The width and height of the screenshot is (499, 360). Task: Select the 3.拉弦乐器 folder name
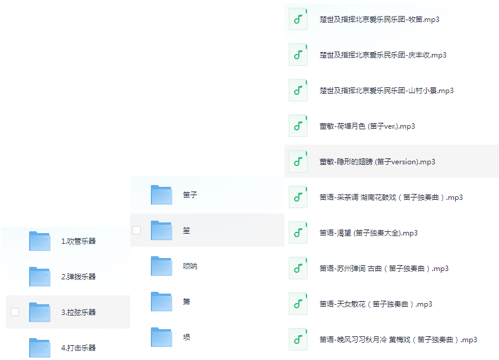78,312
